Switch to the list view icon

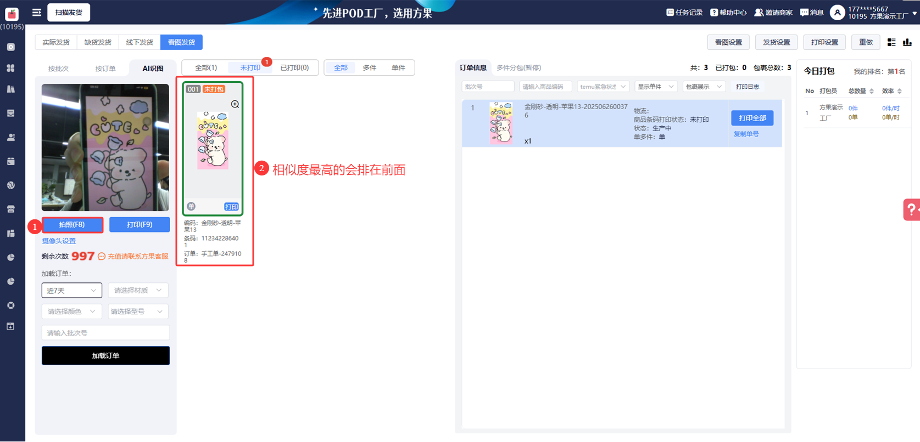(891, 42)
